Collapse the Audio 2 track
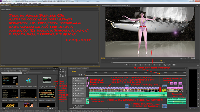The width and height of the screenshot is (200, 112). pos(78,99)
